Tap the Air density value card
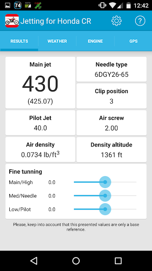The height and width of the screenshot is (271, 152). pos(41,149)
